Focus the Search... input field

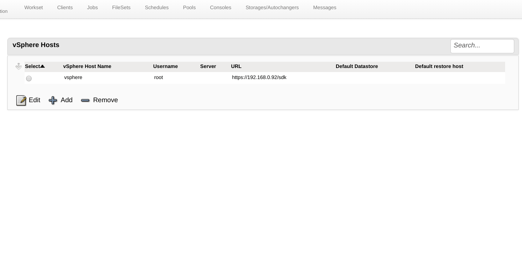[x=482, y=46]
